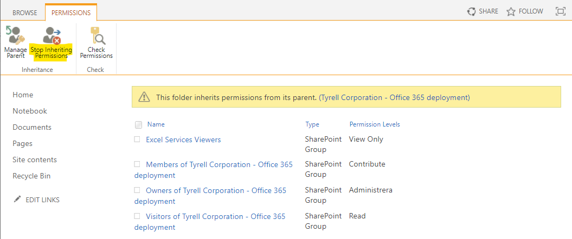Click the Read permission level text
572x239 pixels.
pos(357,216)
